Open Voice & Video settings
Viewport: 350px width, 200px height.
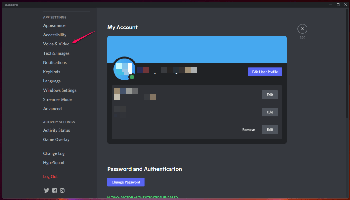point(56,44)
